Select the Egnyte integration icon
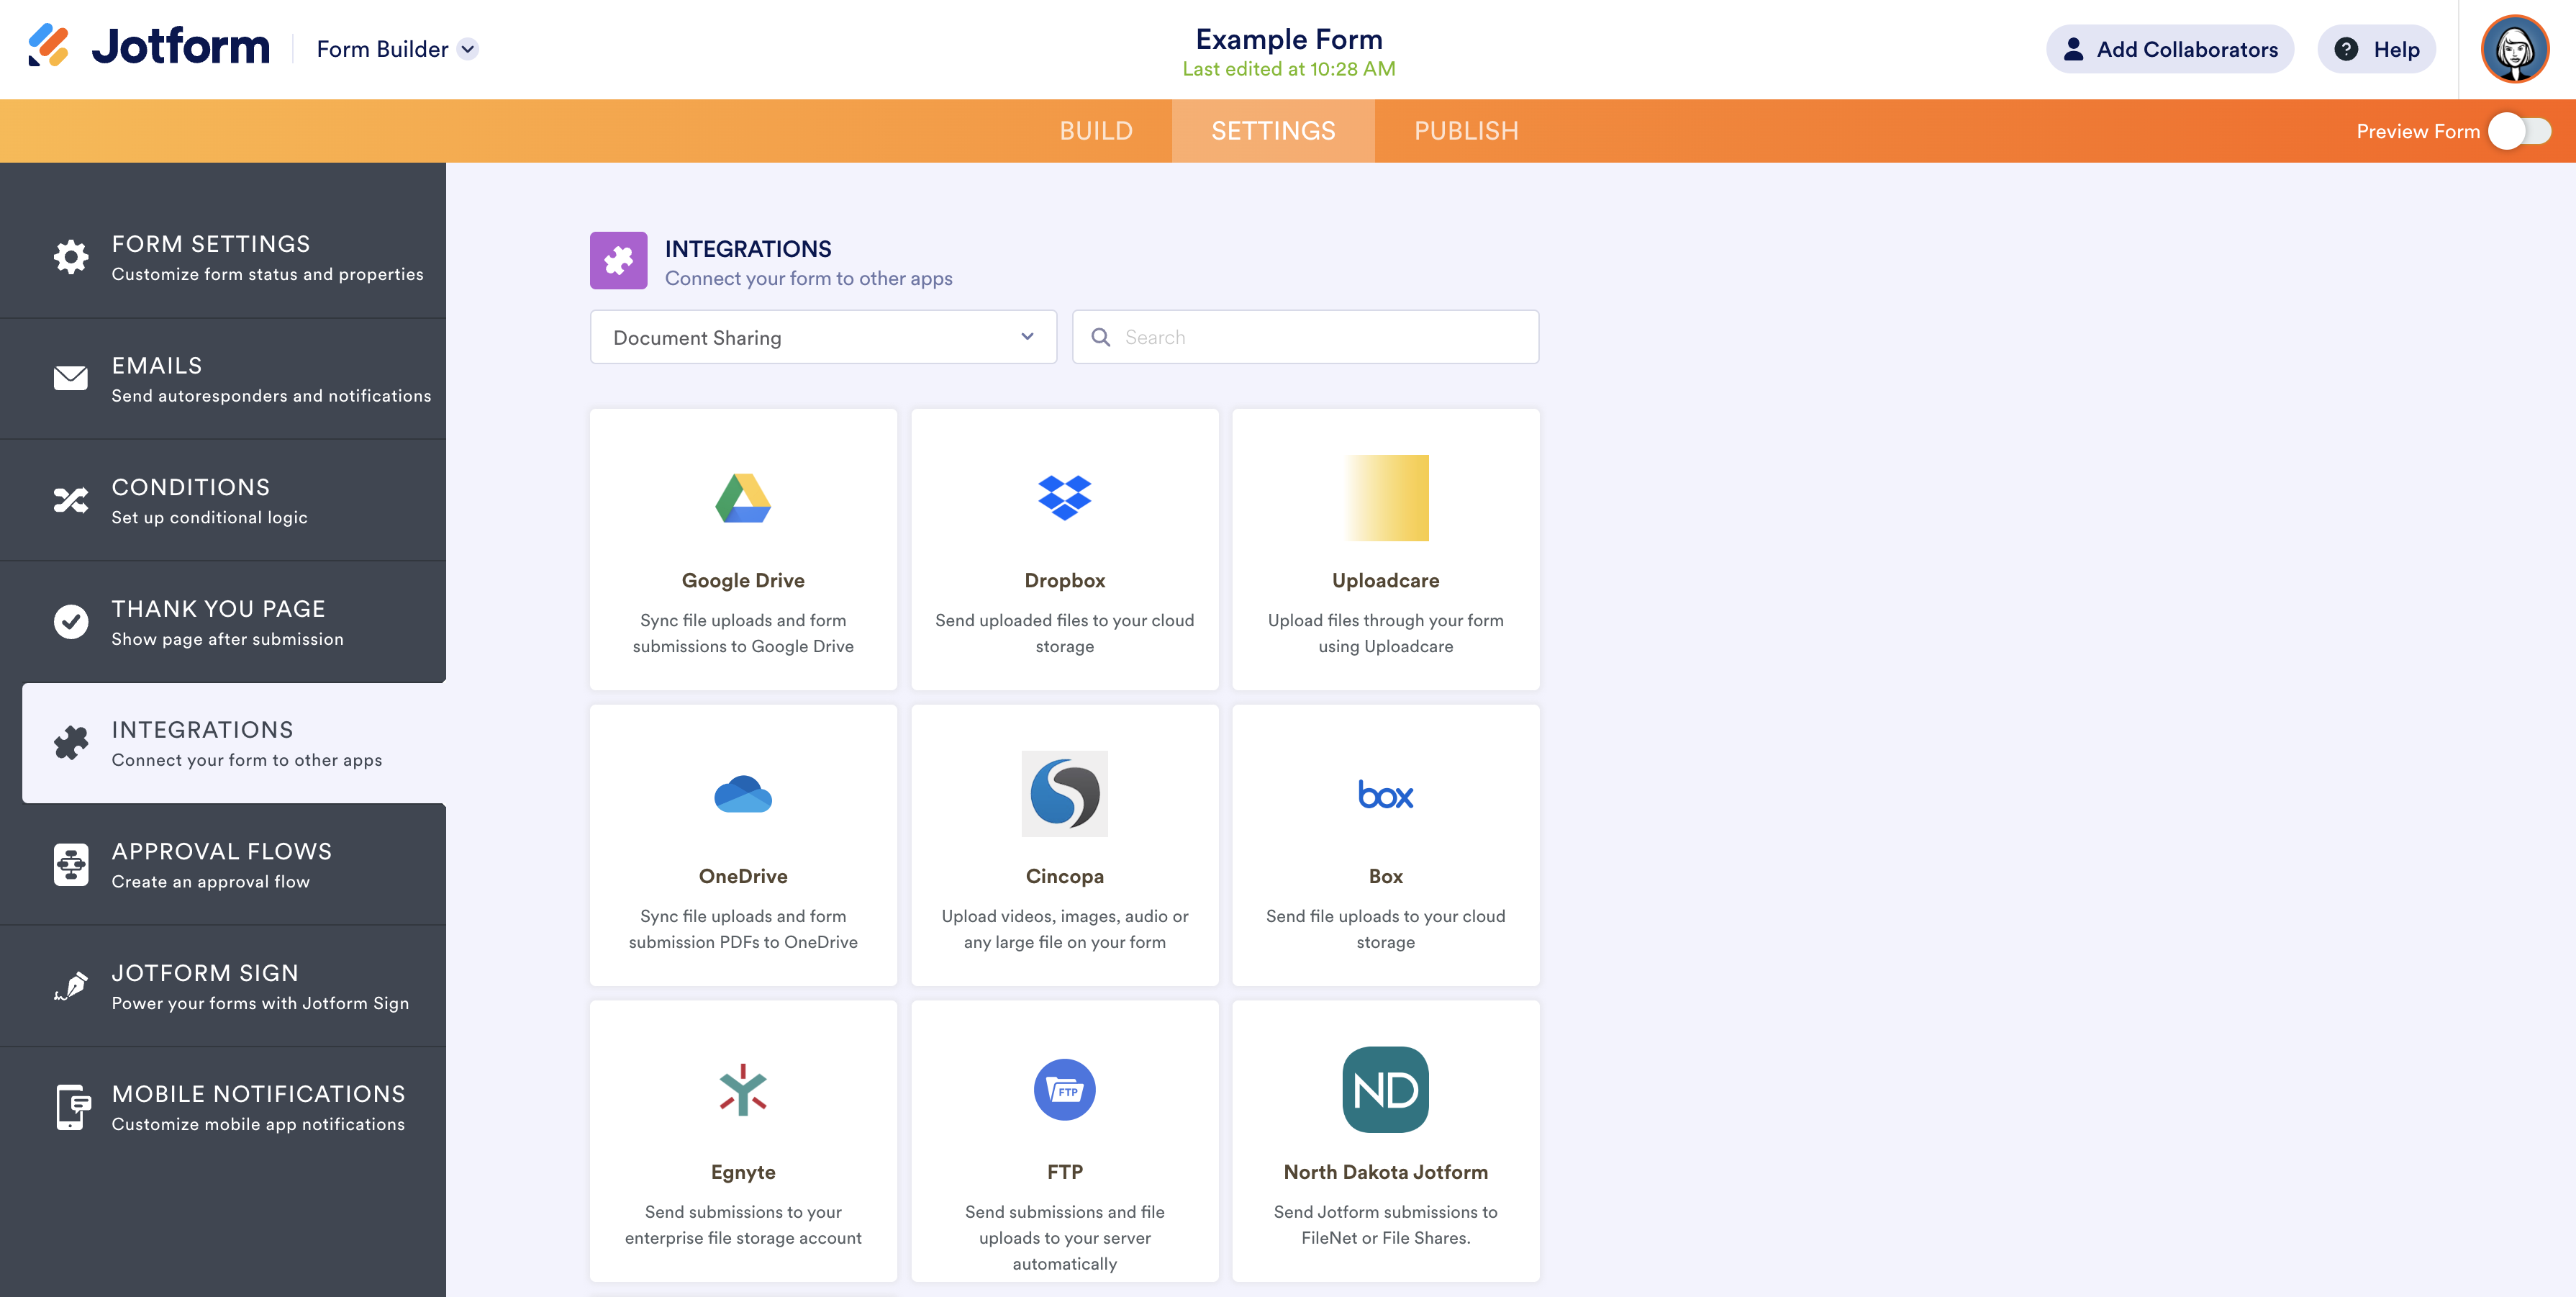The image size is (2576, 1297). point(743,1090)
